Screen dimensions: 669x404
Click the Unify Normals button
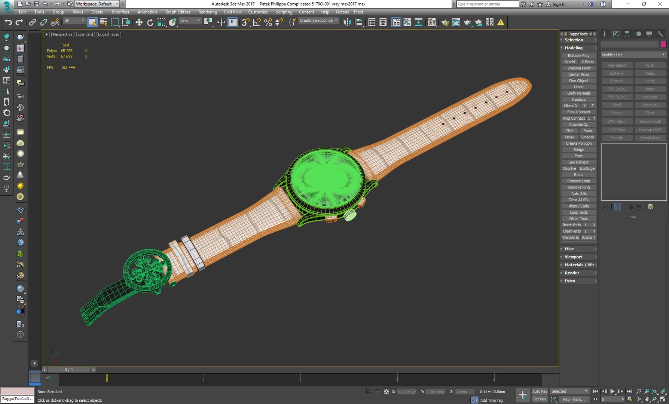(x=578, y=93)
